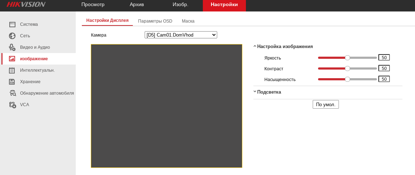The height and width of the screenshot is (175, 415).
Task: Click the Контраст label
Action: [x=274, y=69]
